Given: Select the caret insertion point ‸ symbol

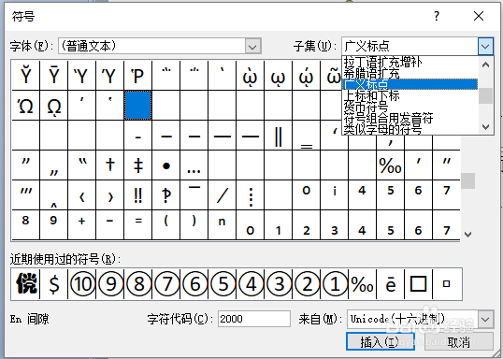Looking at the screenshot, I should click(54, 195).
